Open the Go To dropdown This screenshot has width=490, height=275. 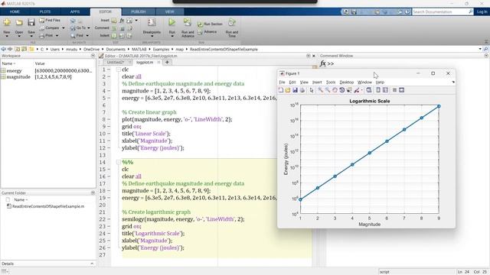[89, 28]
